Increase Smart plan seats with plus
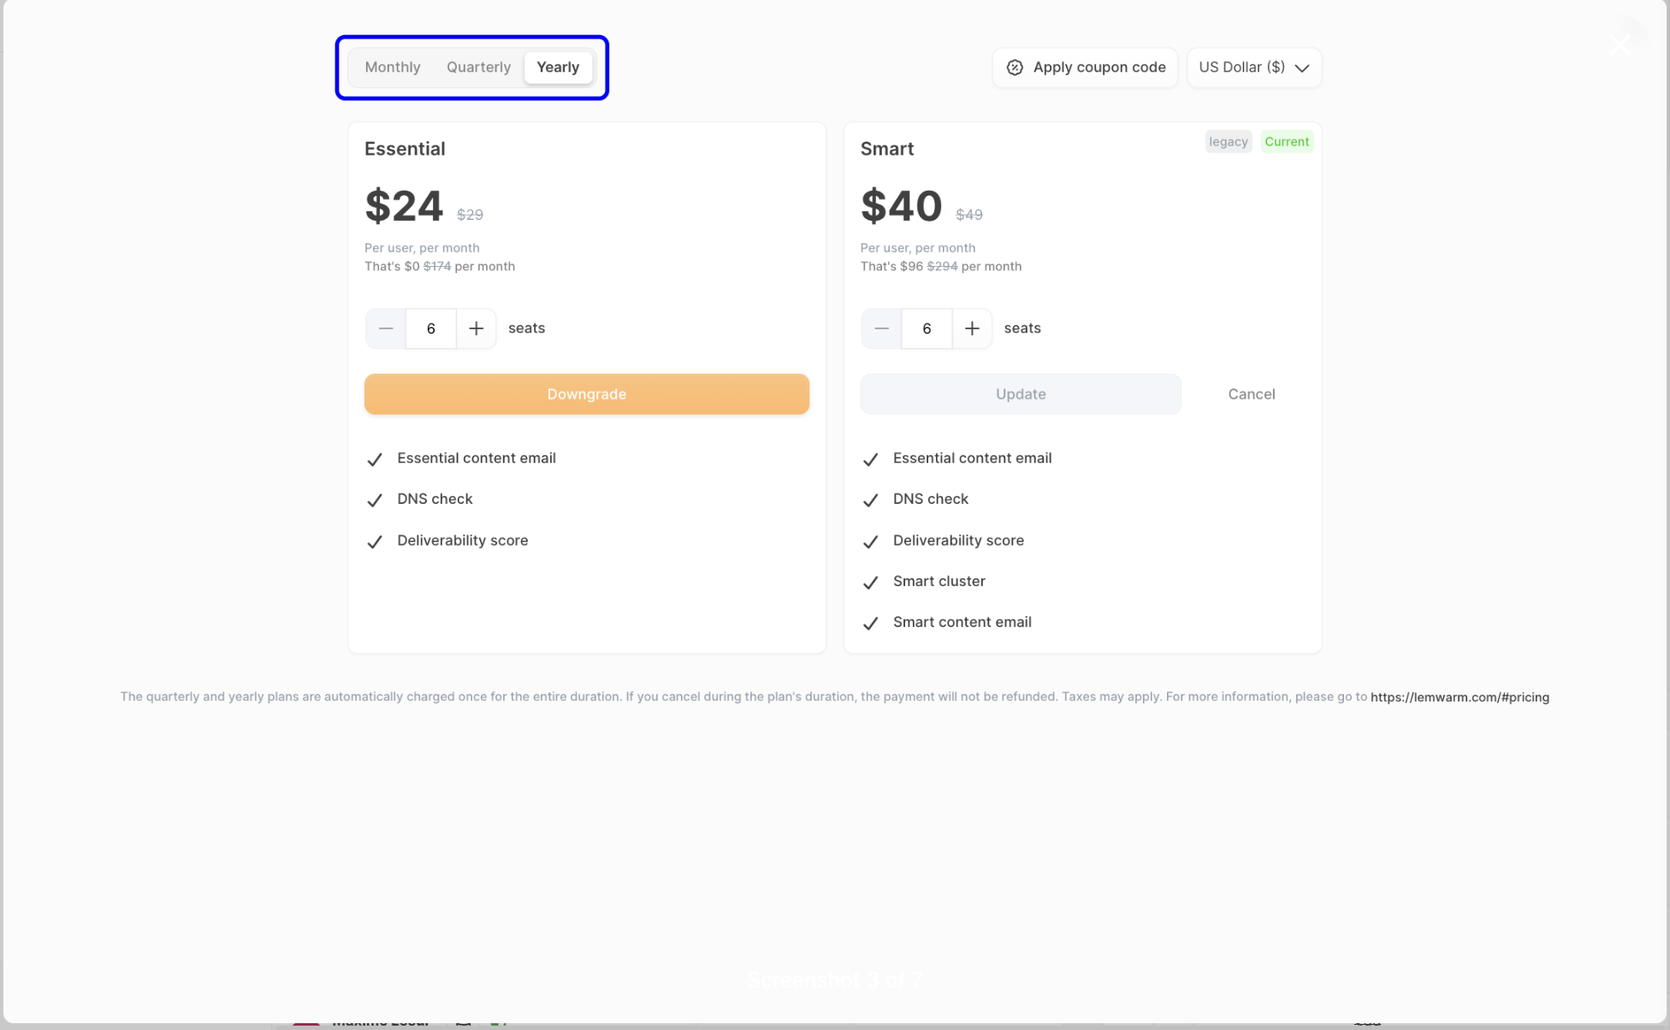1670x1030 pixels. pos(972,329)
